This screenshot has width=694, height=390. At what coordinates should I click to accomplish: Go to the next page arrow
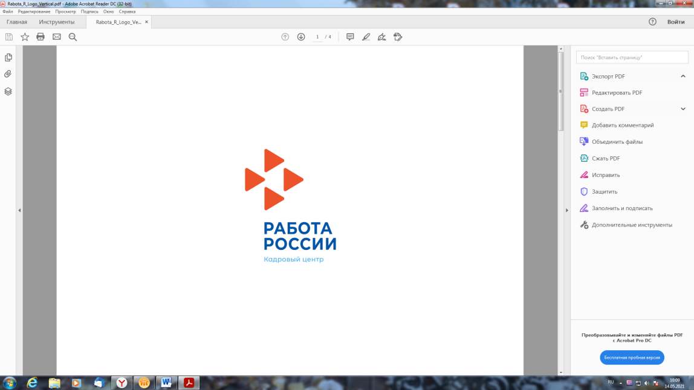point(301,37)
